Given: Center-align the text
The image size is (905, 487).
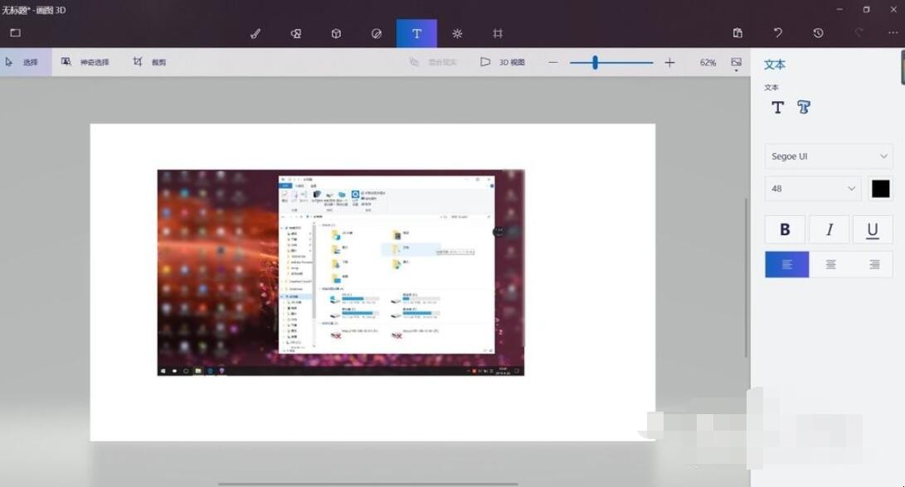Looking at the screenshot, I should (x=830, y=264).
